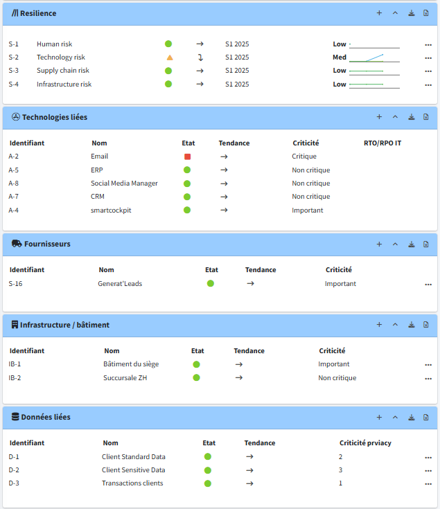Export Resilience panel to Excel file
The height and width of the screenshot is (509, 440).
tap(426, 13)
